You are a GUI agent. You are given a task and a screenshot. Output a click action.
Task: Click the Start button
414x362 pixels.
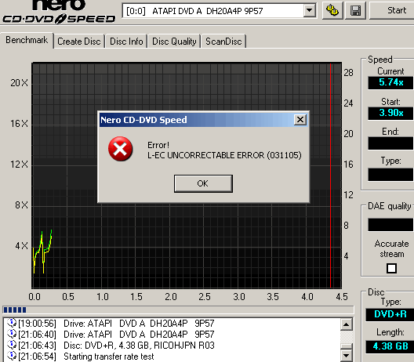point(392,10)
